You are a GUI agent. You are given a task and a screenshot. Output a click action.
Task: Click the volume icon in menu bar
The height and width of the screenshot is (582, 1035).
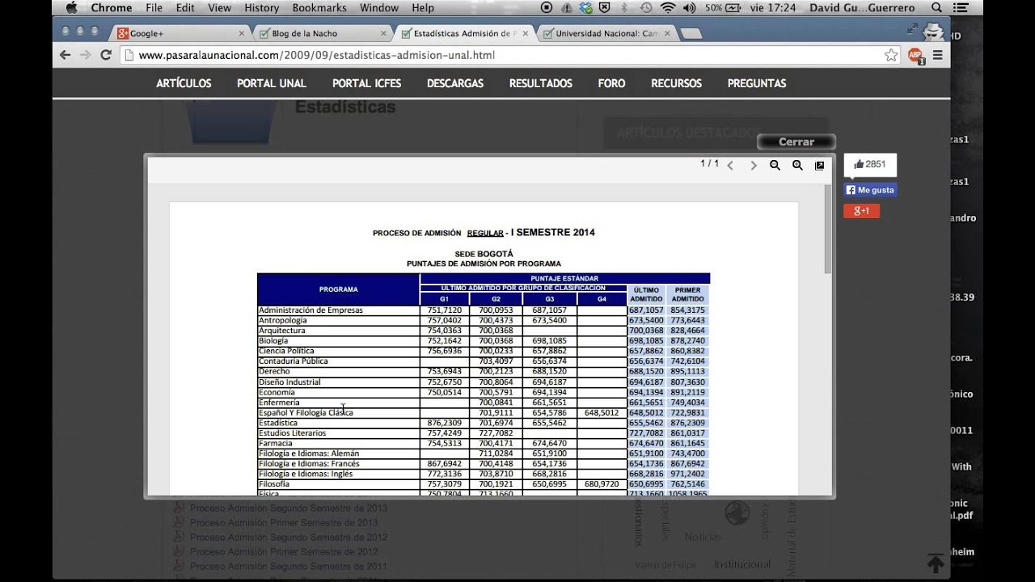(689, 8)
